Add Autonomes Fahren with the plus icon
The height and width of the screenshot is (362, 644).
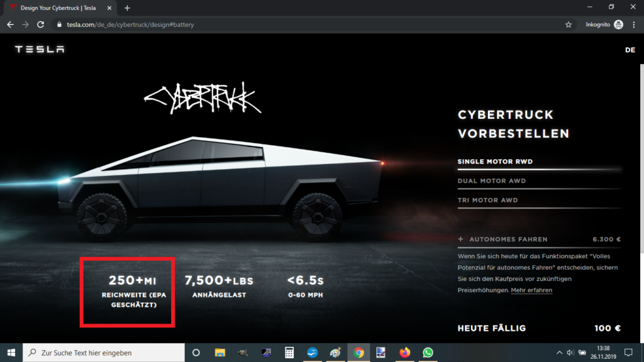coord(460,239)
